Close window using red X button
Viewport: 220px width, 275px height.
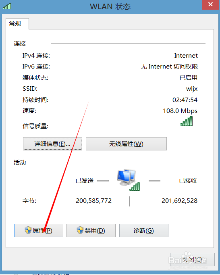click(211, 5)
